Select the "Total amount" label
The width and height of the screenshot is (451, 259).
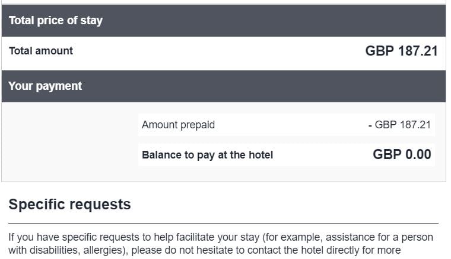(x=41, y=51)
